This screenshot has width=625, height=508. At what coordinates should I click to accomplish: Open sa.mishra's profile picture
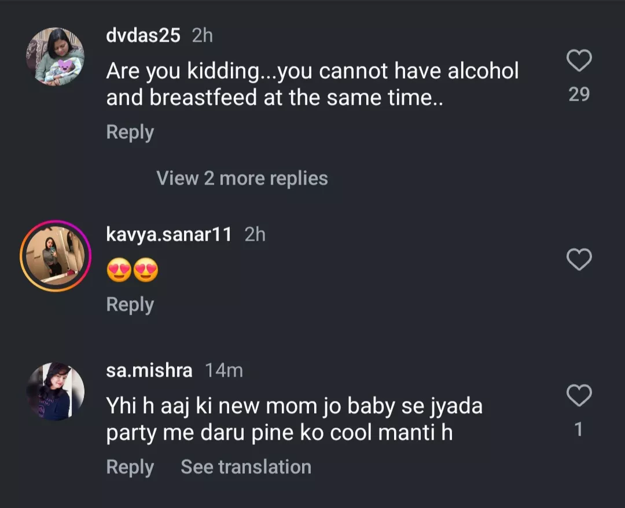[56, 392]
